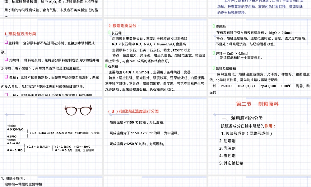Click the line 主要原料:长石、石英、石灰石、粘土

(151, 50)
